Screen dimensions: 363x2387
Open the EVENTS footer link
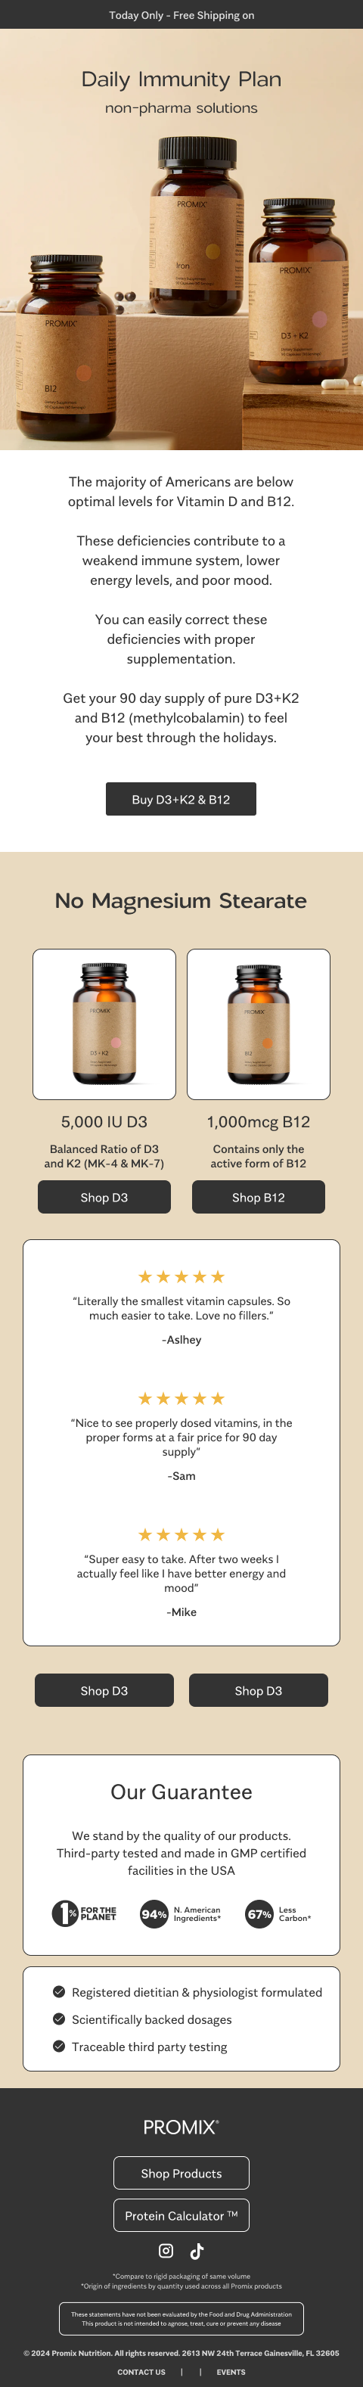click(x=231, y=2371)
